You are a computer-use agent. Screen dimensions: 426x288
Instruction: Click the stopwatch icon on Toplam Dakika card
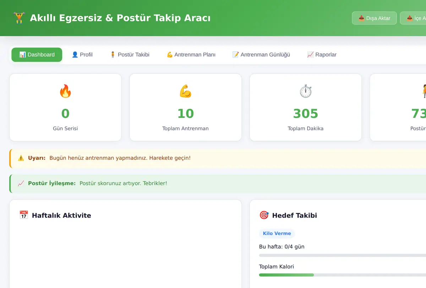coord(306,91)
